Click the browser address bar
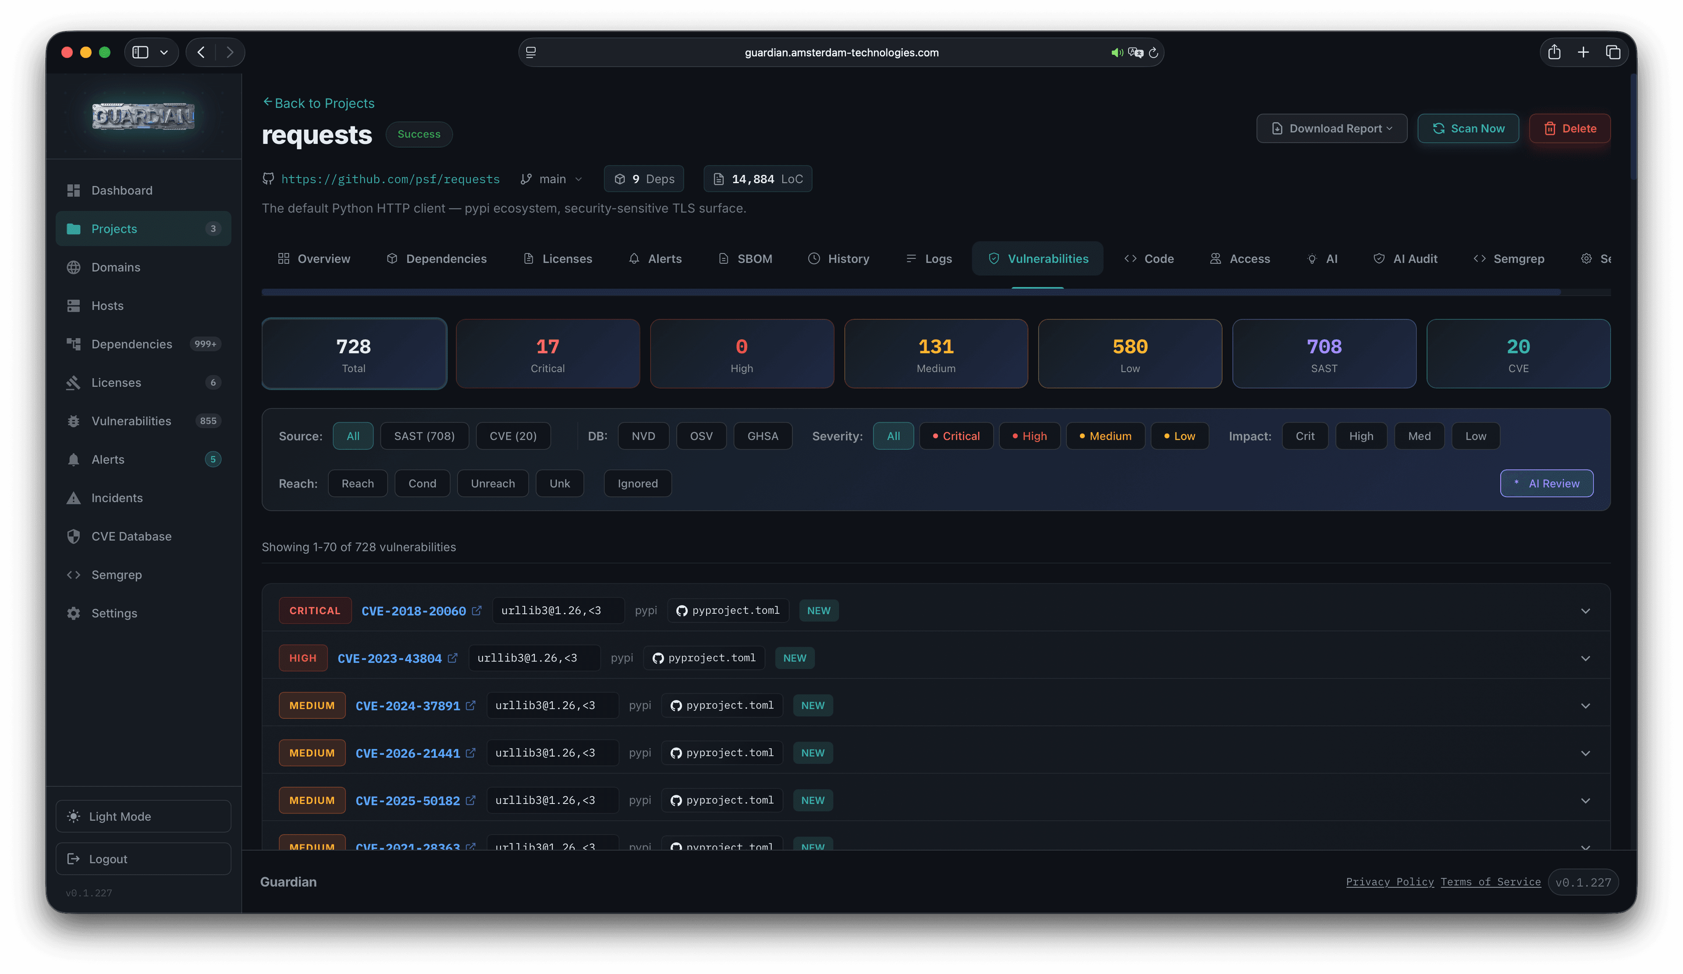The width and height of the screenshot is (1683, 974). click(x=841, y=52)
